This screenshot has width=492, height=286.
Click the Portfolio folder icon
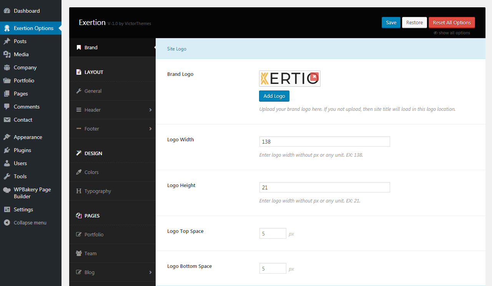(x=7, y=80)
